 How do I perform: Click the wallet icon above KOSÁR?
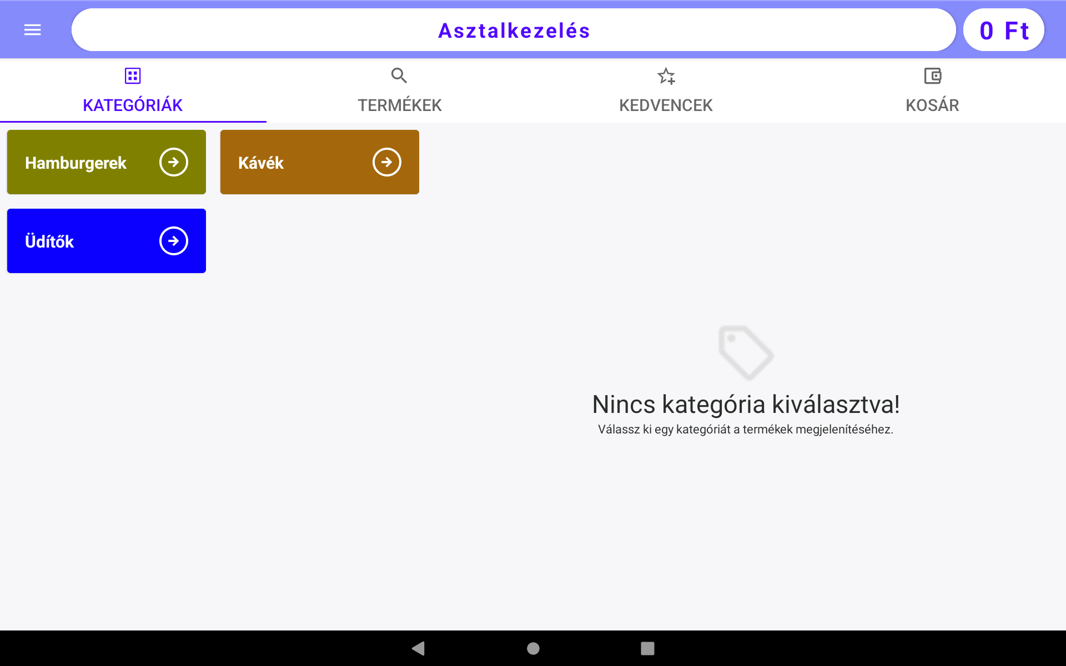932,75
